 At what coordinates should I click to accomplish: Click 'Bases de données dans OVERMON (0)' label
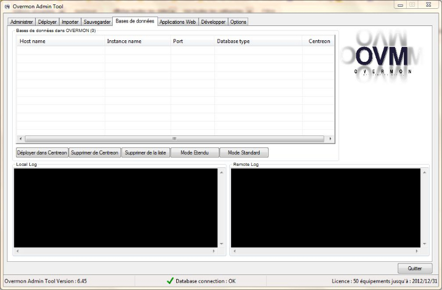tap(56, 30)
